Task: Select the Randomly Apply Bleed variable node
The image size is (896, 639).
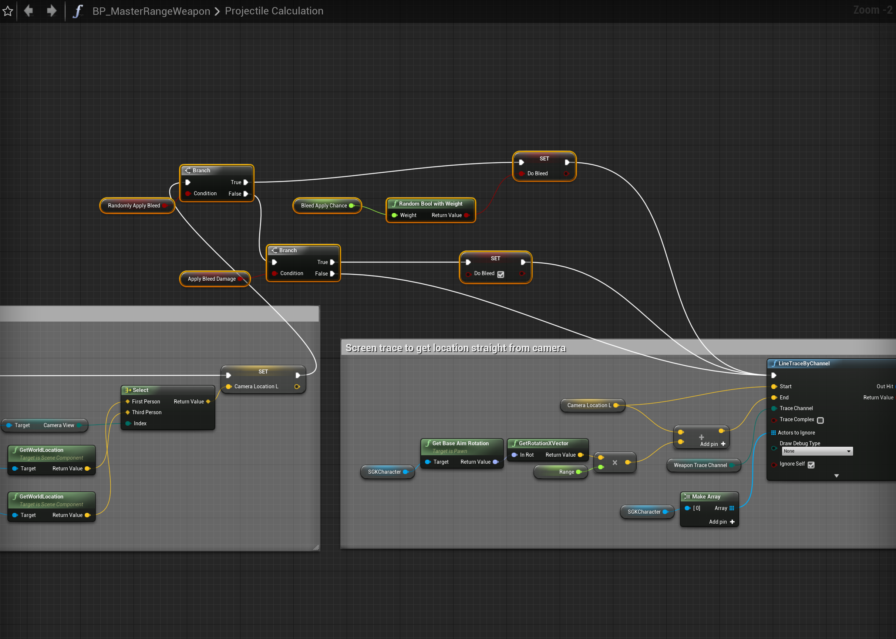Action: 134,205
